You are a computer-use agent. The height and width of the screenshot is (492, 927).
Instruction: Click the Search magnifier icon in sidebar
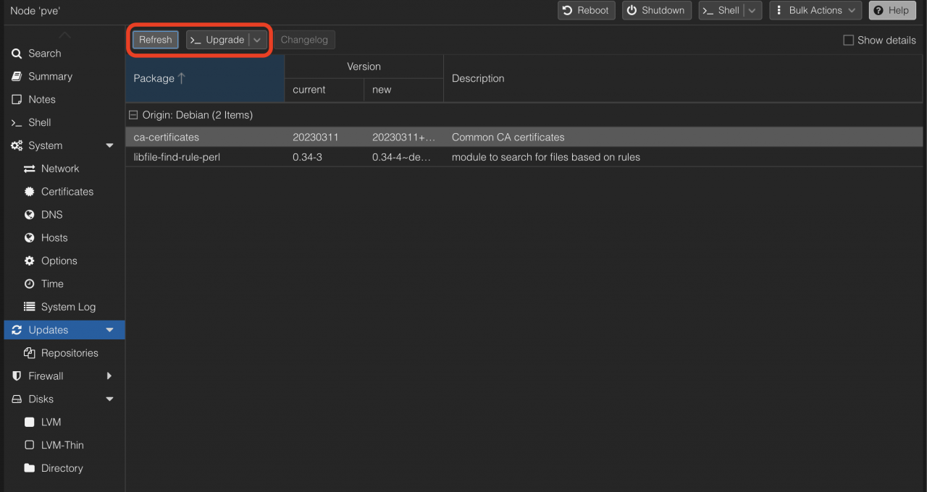coord(17,54)
